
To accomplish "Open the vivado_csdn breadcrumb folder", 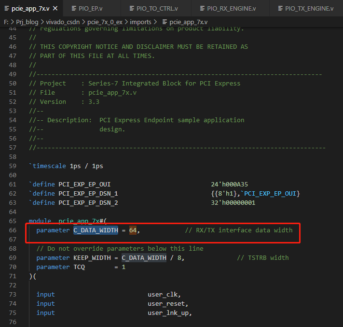I will coord(63,22).
